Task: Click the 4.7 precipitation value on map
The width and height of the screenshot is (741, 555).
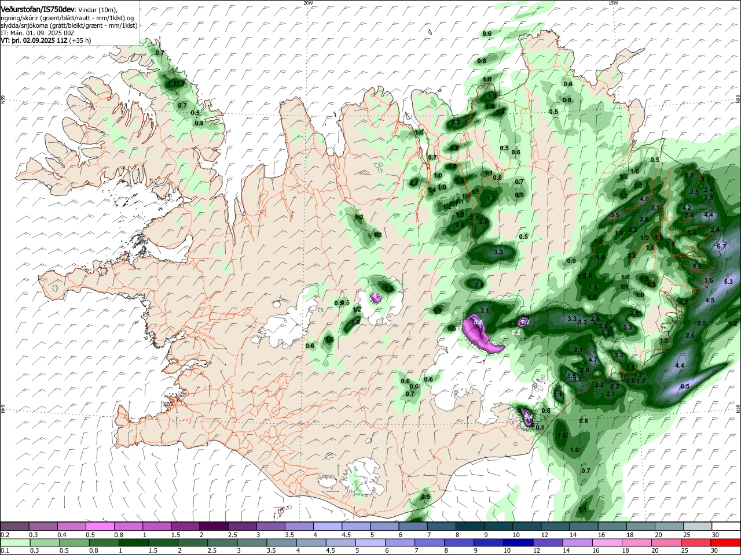Action: coord(592,360)
